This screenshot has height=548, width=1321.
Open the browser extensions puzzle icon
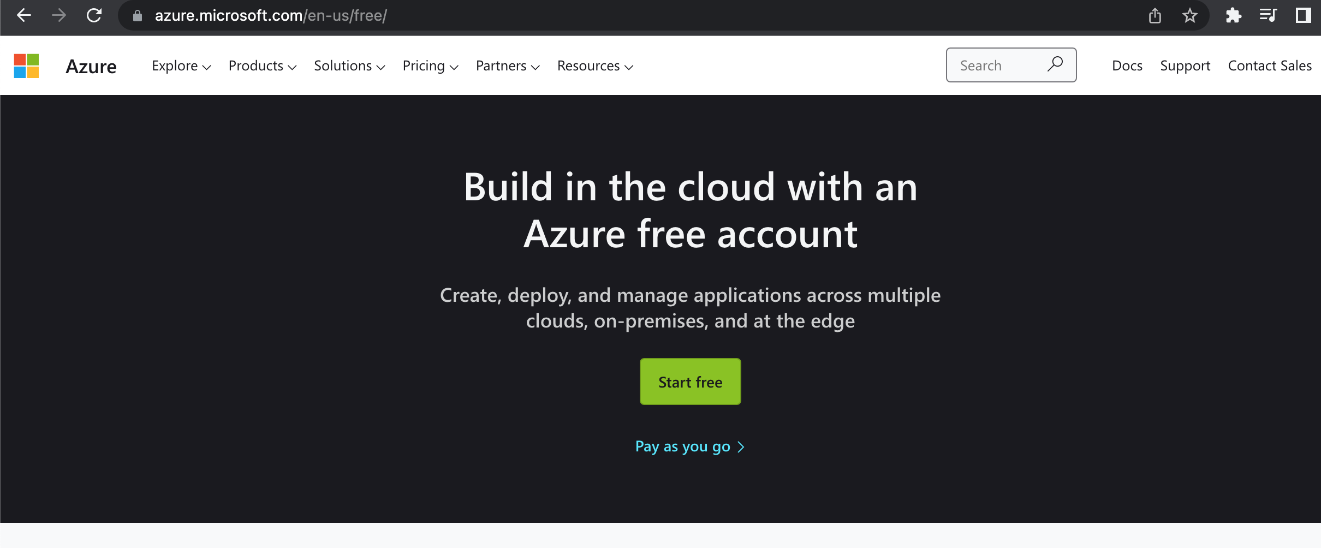1233,15
